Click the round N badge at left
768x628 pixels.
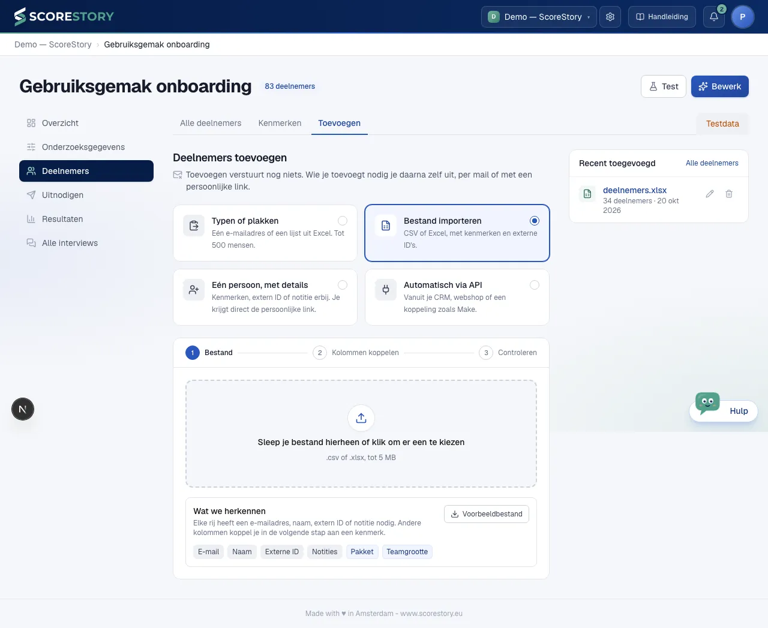coord(23,409)
